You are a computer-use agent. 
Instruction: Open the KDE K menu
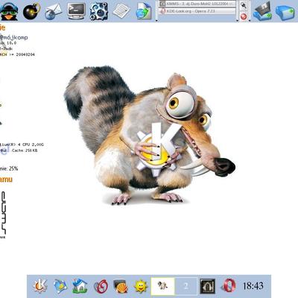39,286
